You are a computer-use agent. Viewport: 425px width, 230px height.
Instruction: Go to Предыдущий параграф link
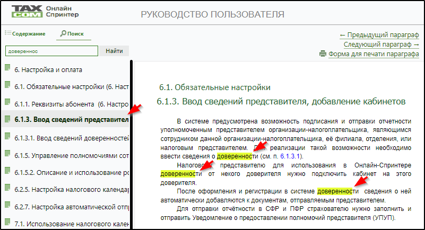click(379, 35)
